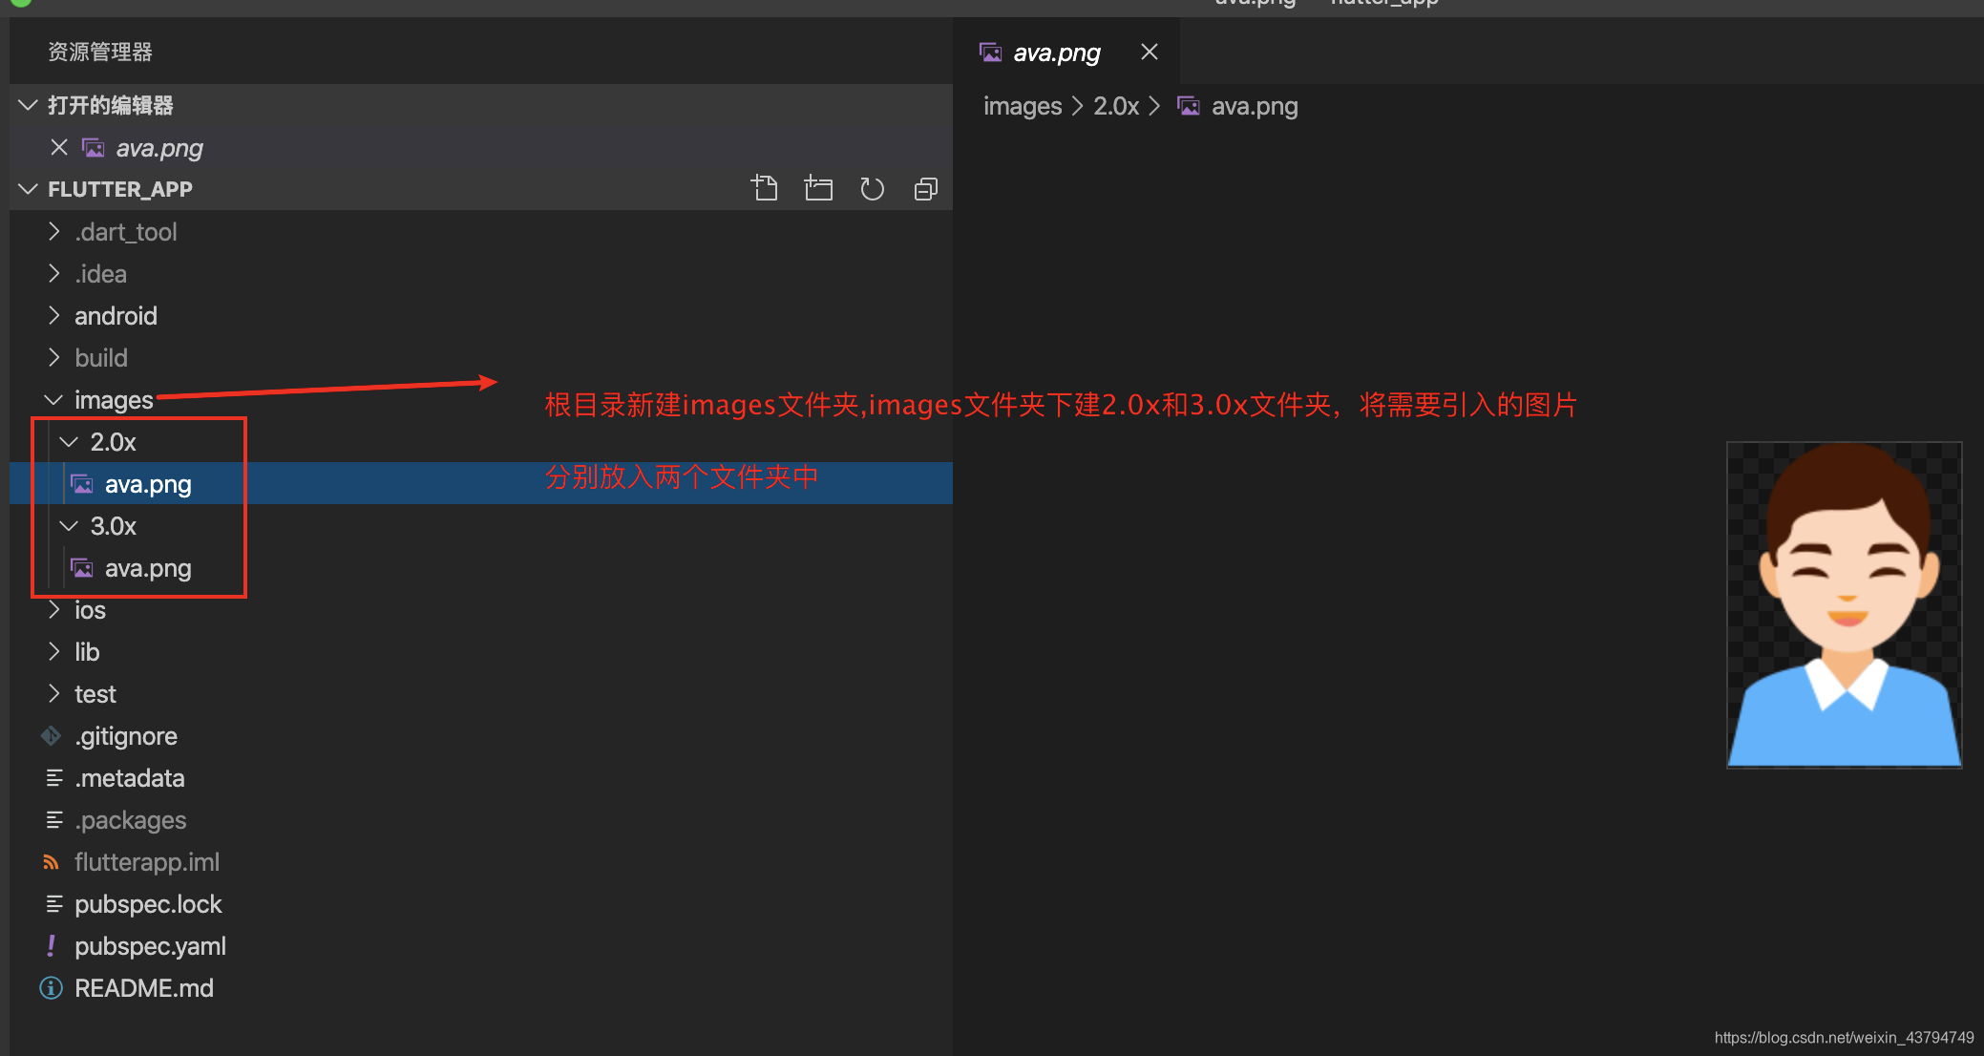The height and width of the screenshot is (1056, 1984).
Task: Switch to the ava.png editor tab
Action: pos(1057,52)
